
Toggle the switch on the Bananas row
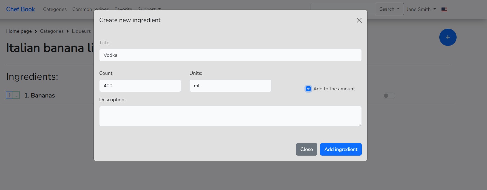[x=389, y=96]
